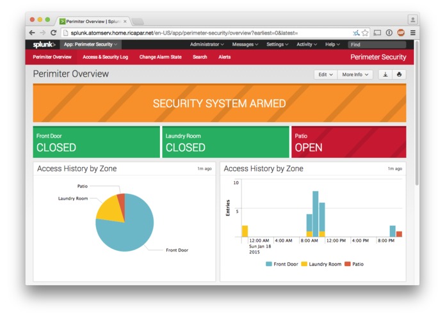Click the Chrome user profile icon

pyautogui.click(x=412, y=20)
